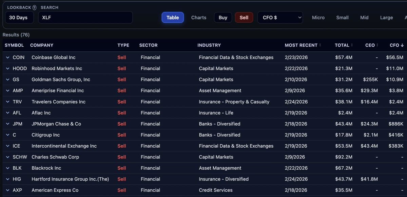Open the 30 Days lookback selector
The width and height of the screenshot is (407, 197).
[19, 17]
